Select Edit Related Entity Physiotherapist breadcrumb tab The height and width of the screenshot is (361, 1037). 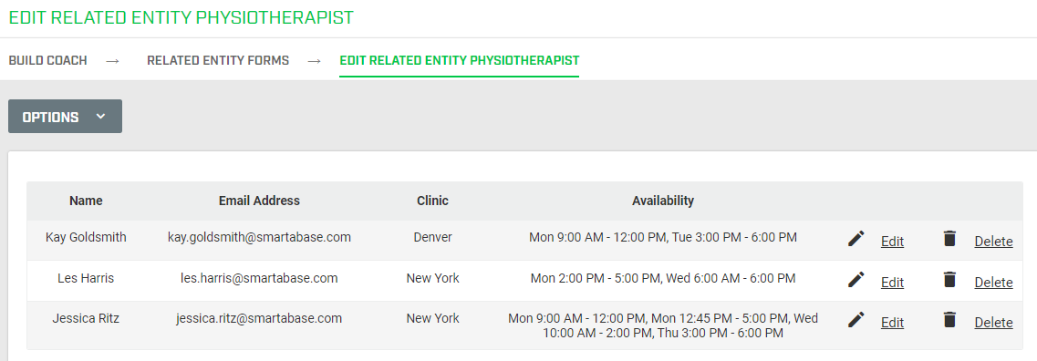tap(459, 61)
